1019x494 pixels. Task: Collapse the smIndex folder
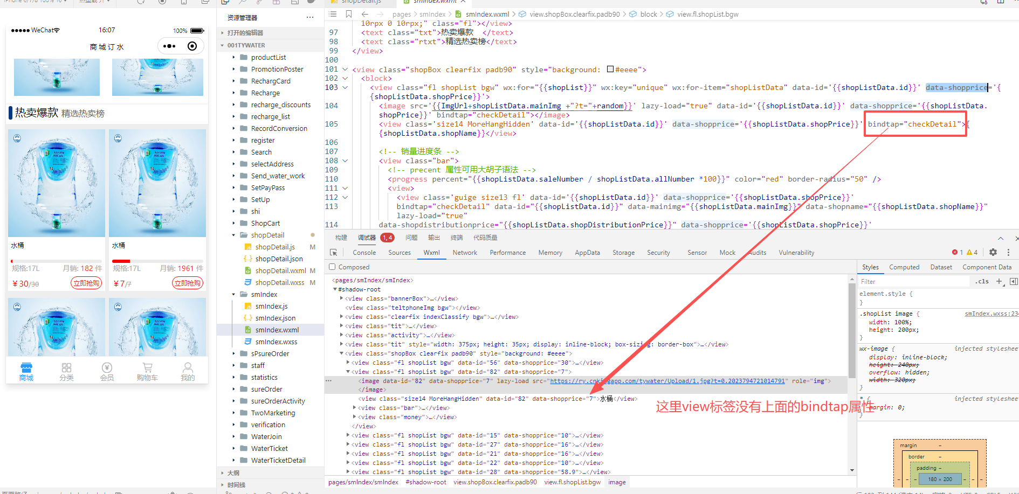tap(264, 294)
